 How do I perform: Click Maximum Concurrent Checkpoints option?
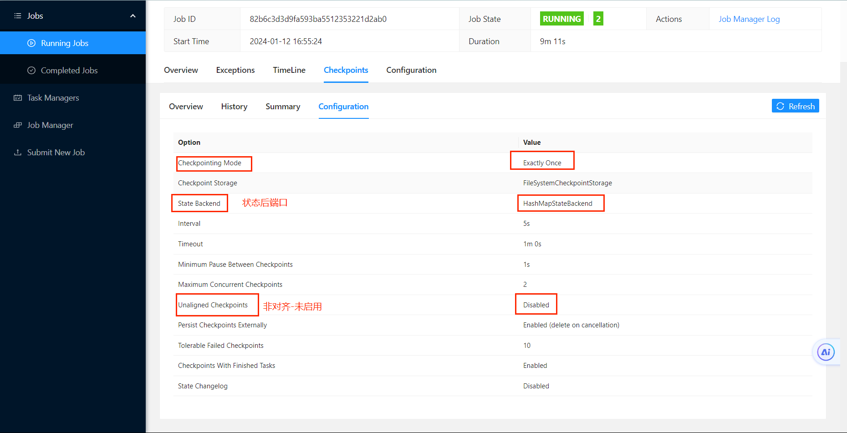click(230, 285)
